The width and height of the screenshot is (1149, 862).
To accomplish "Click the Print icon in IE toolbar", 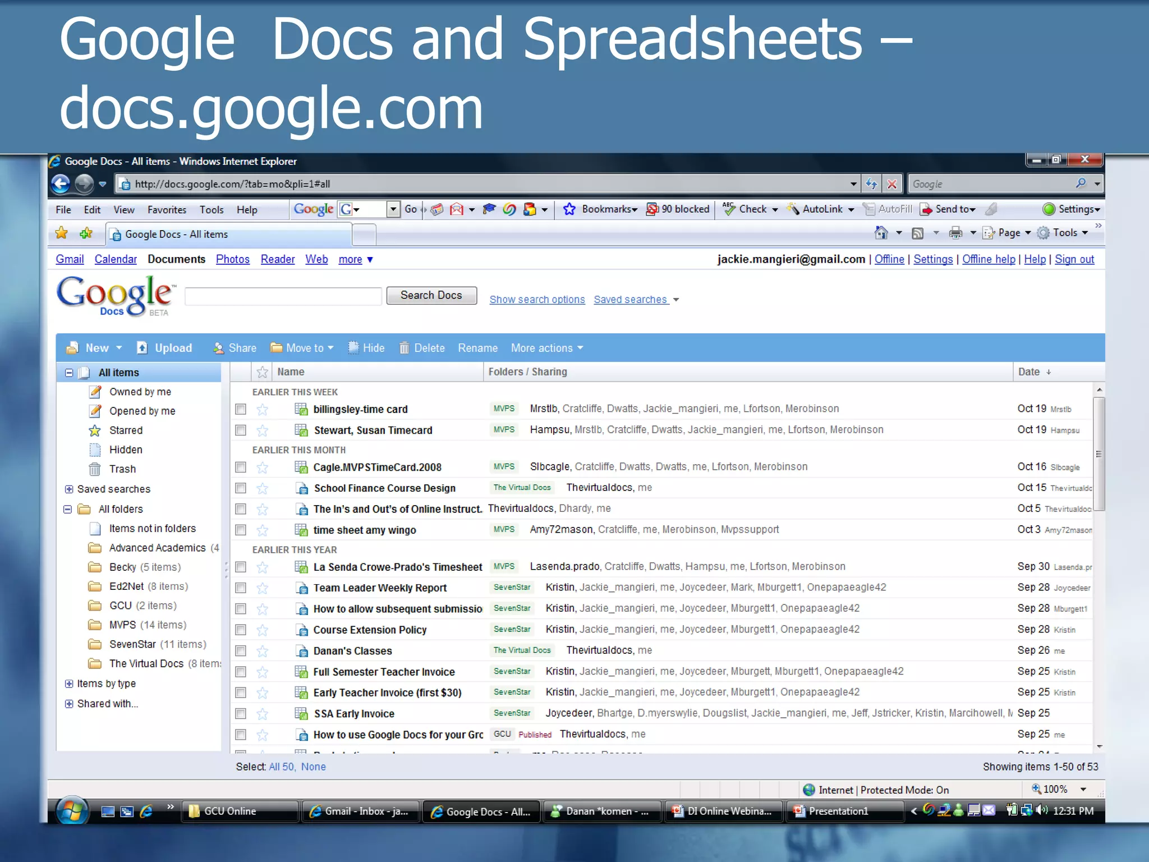I will (955, 233).
